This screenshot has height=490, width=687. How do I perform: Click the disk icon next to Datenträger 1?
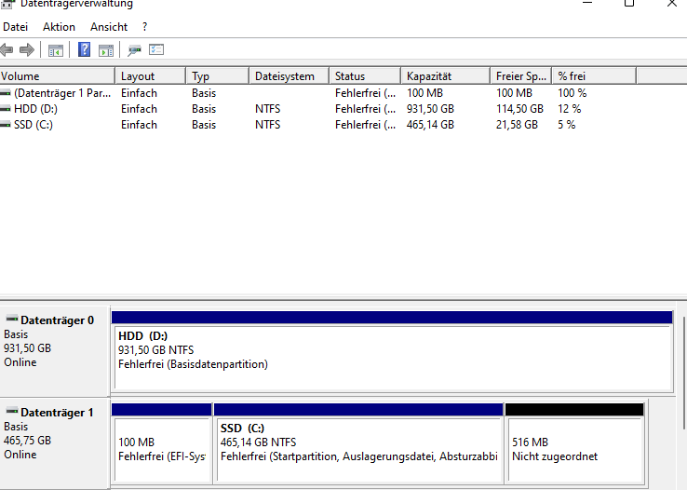12,411
